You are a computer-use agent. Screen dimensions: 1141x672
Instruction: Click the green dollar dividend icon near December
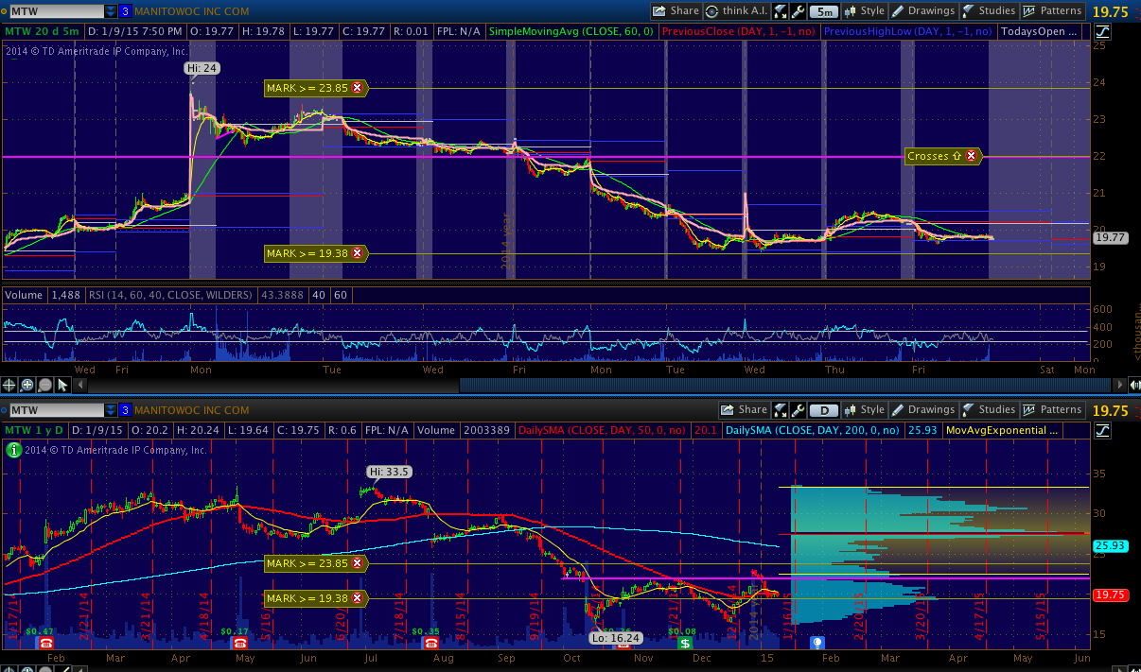tap(684, 643)
